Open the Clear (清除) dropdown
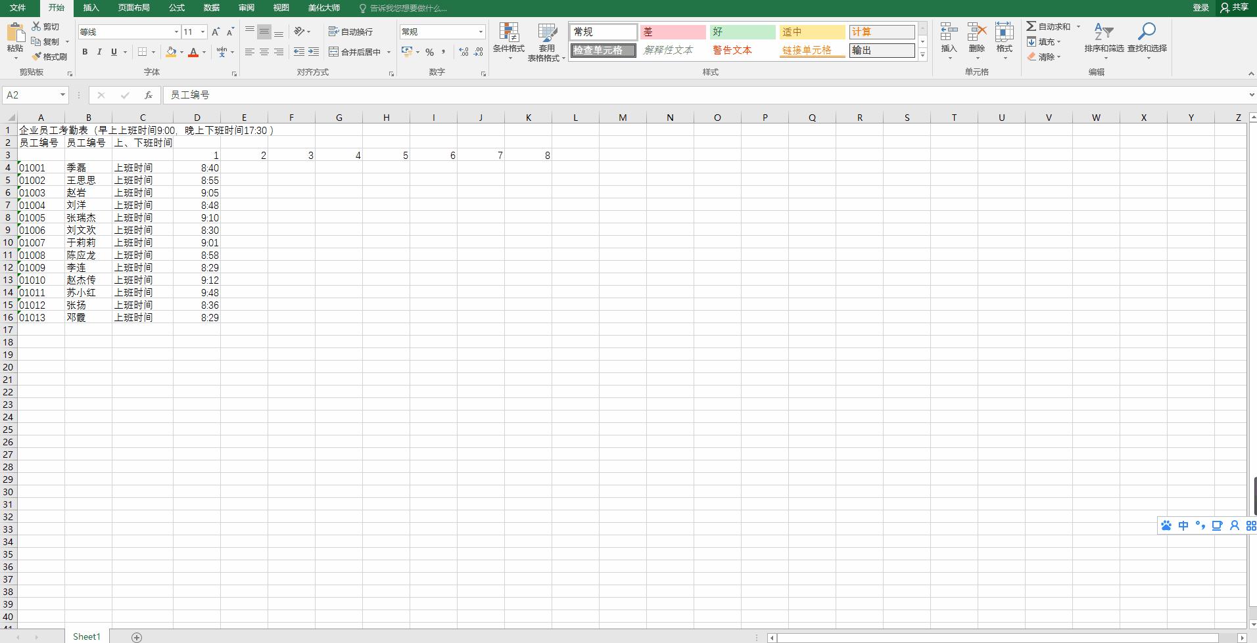The width and height of the screenshot is (1257, 643). point(1044,56)
